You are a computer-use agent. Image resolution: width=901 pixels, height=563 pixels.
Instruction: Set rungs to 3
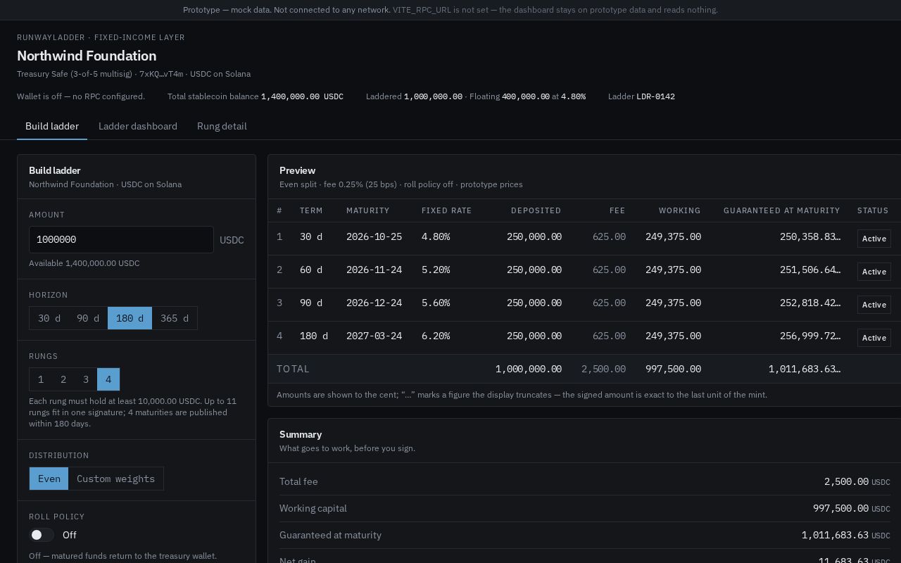pos(86,379)
